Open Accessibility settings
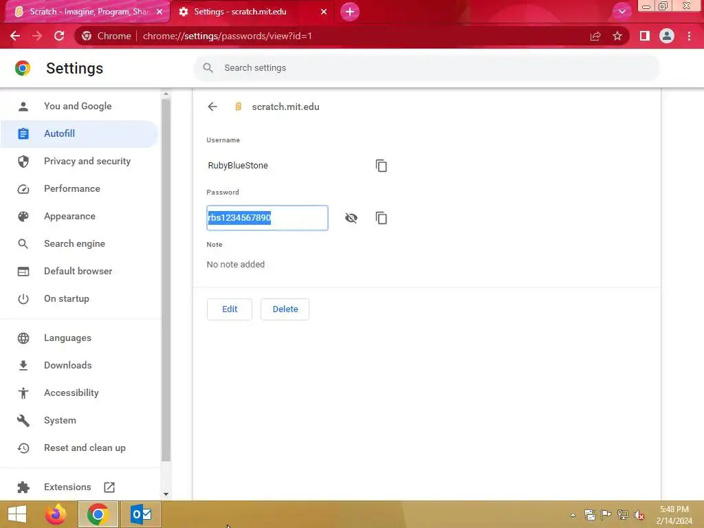This screenshot has width=704, height=528. [x=79, y=393]
